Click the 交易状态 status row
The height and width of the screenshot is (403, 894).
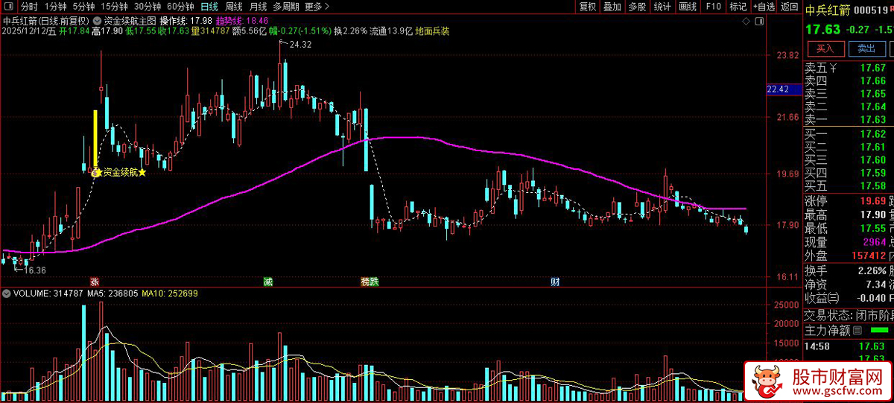849,314
